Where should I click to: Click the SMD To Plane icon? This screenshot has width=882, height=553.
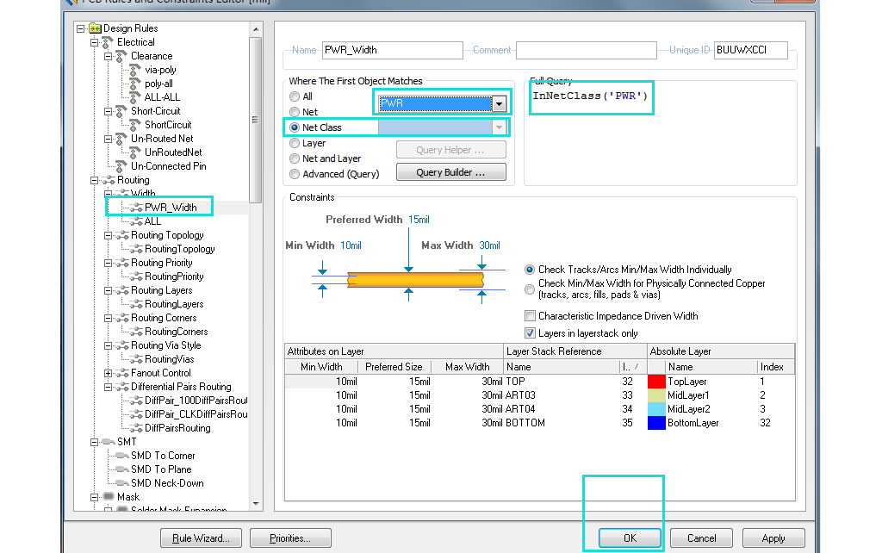[122, 469]
